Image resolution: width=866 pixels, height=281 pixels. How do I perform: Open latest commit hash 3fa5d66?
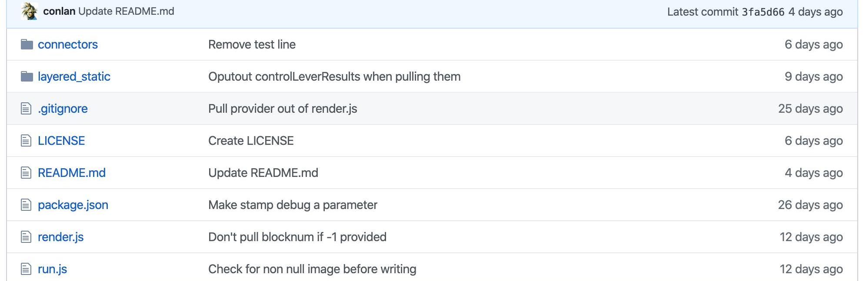pyautogui.click(x=763, y=12)
